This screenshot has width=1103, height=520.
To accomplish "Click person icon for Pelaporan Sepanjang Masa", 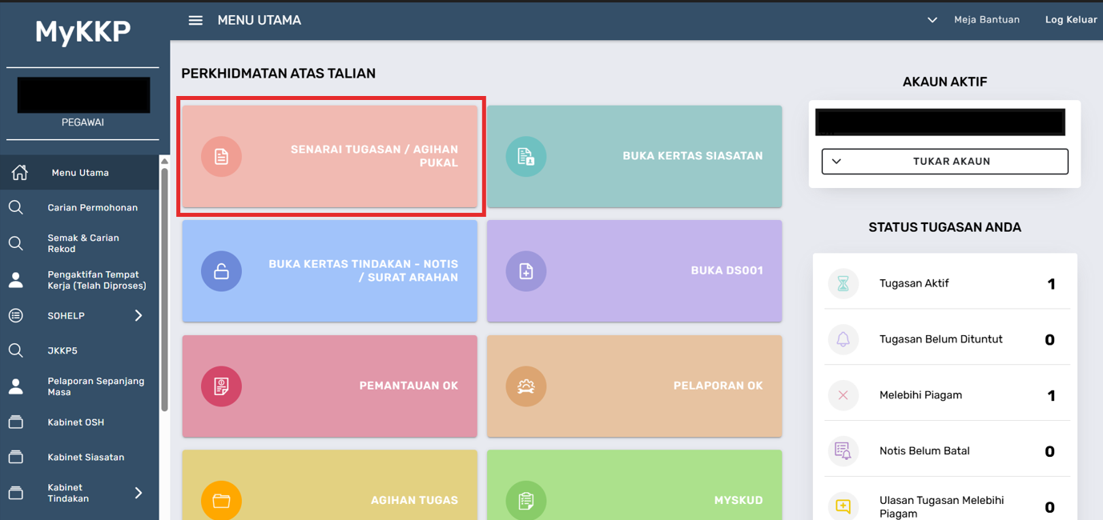I will tap(16, 386).
